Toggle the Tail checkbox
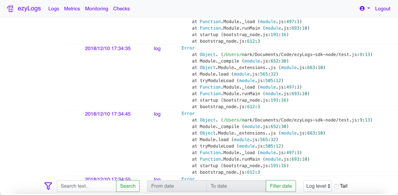Viewport: 398px width, 195px height. pyautogui.click(x=336, y=187)
